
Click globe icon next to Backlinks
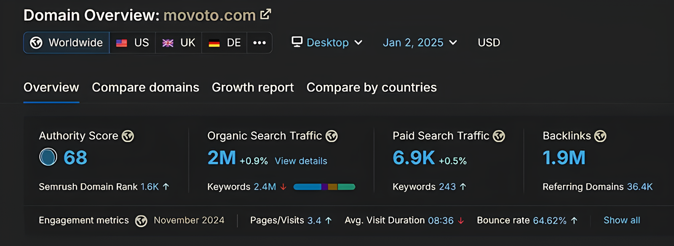[600, 136]
